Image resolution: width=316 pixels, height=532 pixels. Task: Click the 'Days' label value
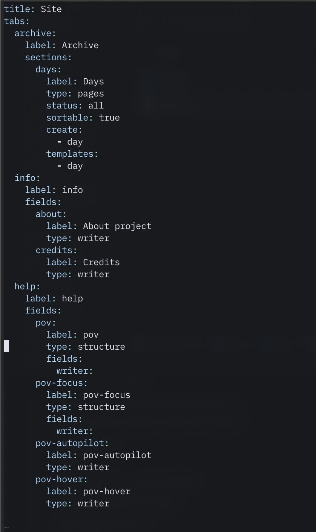point(94,81)
